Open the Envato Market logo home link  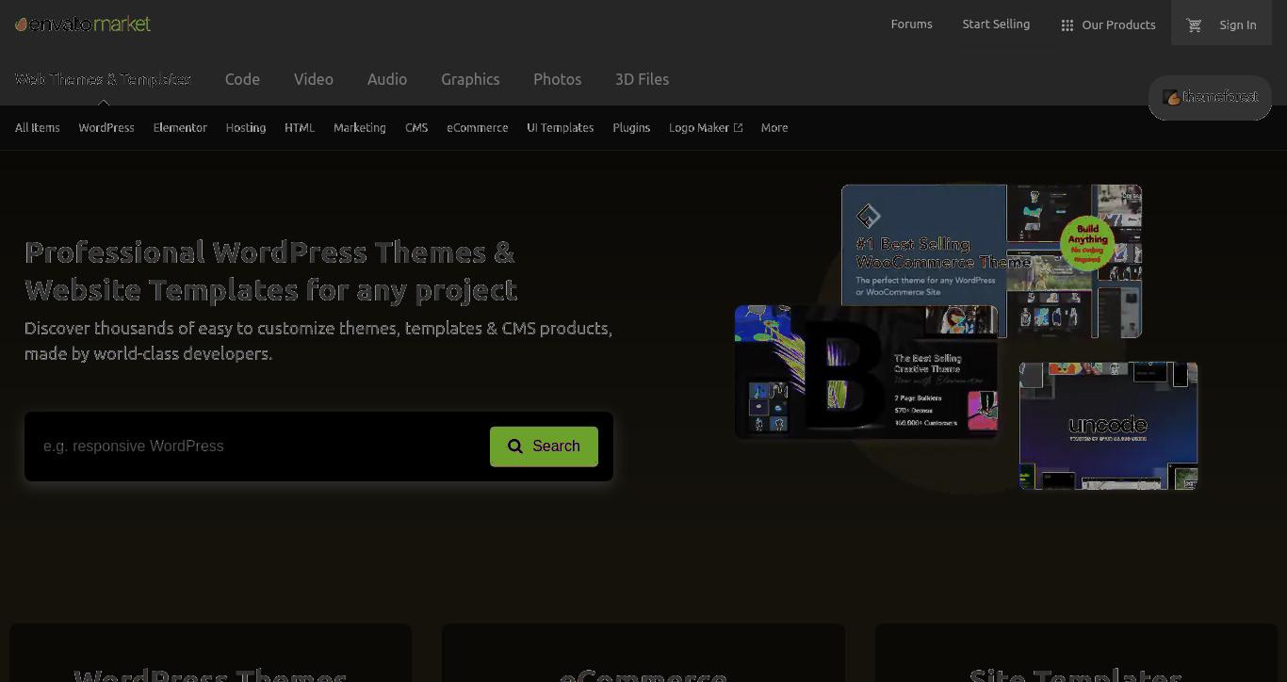point(83,24)
